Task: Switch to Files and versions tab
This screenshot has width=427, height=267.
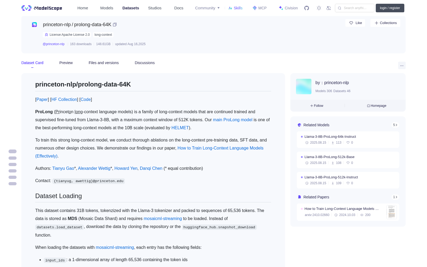Action: coord(104,63)
